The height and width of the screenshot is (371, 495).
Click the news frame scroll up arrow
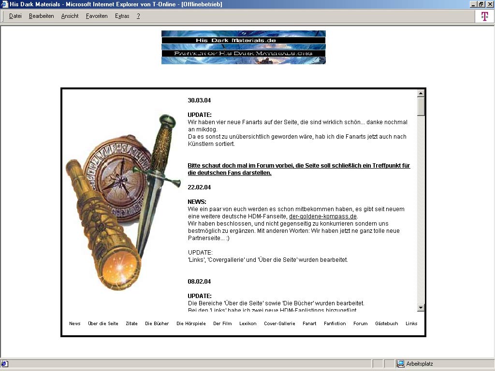[421, 93]
